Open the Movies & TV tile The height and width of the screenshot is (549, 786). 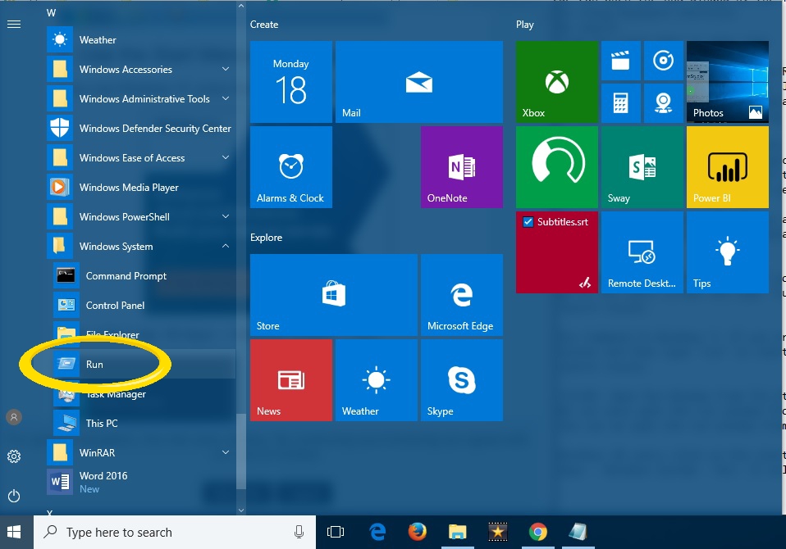[640, 61]
